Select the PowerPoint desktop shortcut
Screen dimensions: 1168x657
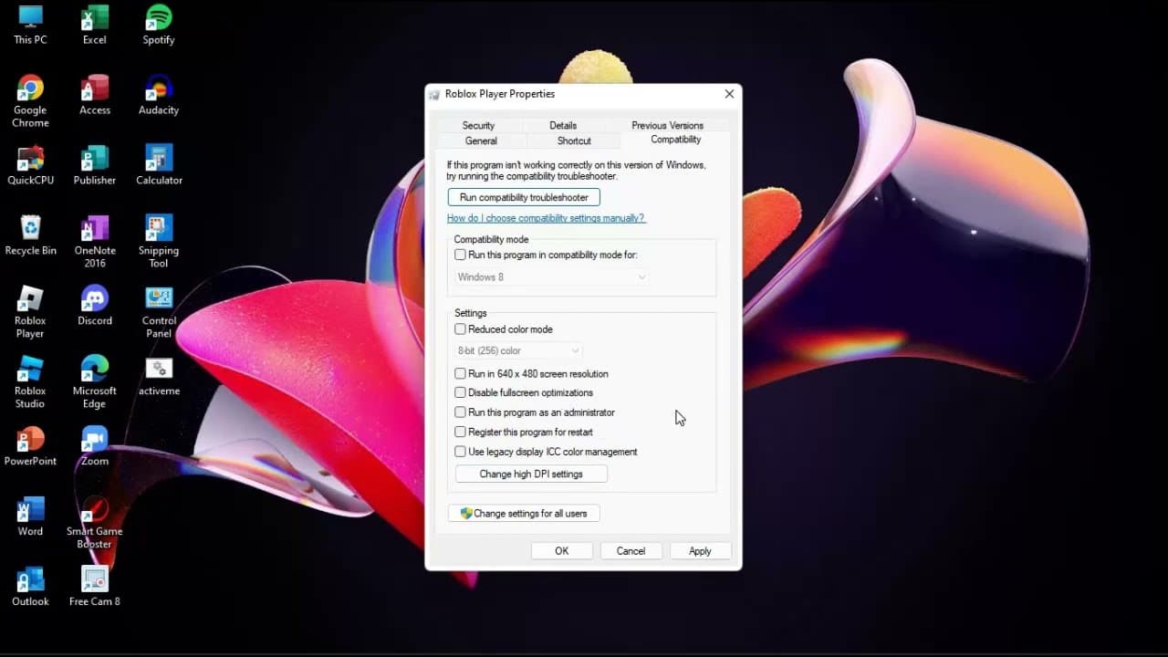[x=30, y=446]
